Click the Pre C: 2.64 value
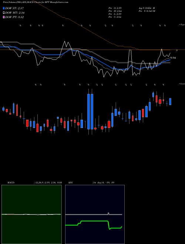Image resolution: width=185 pixels, height=244 pixels. [x=115, y=17]
